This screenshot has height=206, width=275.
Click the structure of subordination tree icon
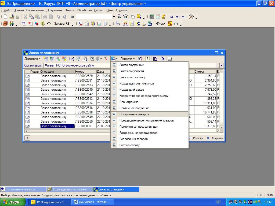click(x=162, y=59)
